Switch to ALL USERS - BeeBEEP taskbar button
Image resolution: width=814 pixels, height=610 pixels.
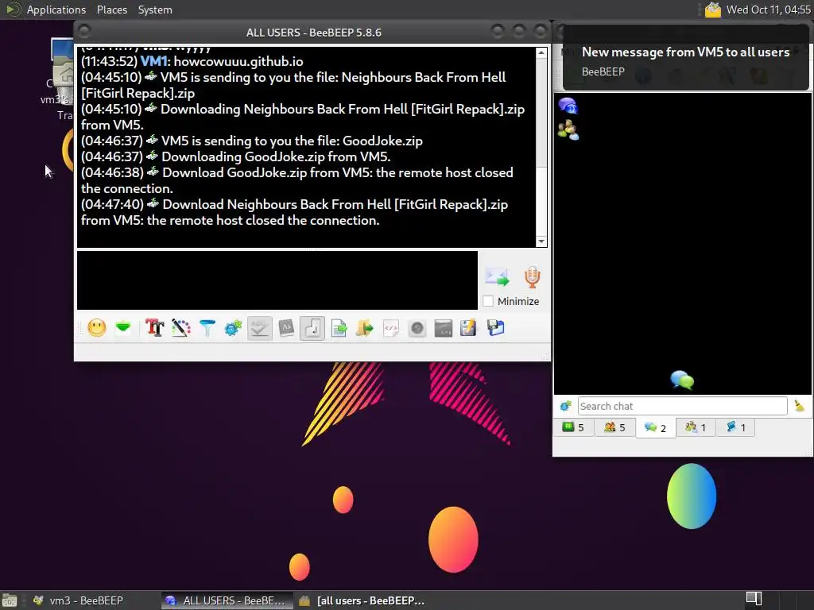(x=226, y=600)
